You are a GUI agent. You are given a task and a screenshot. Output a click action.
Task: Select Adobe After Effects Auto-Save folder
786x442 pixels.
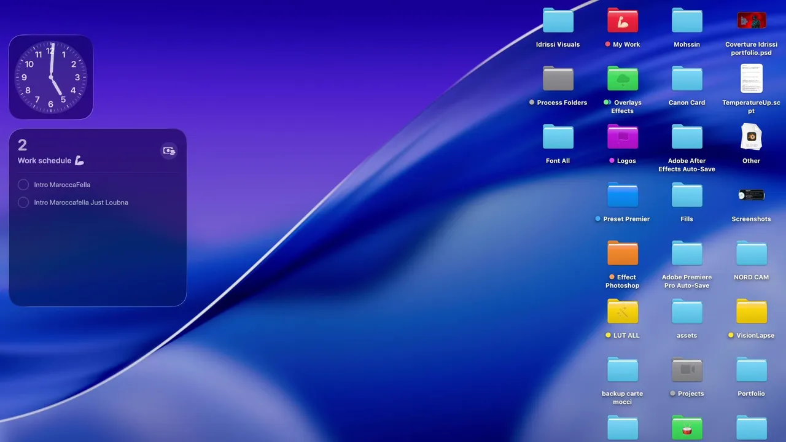687,137
